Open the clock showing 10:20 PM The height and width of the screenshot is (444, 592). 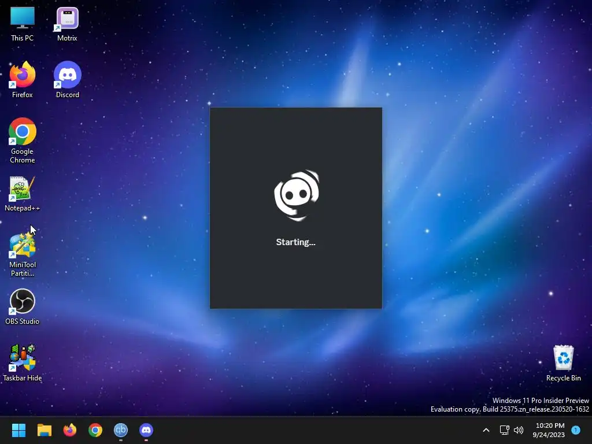549,430
